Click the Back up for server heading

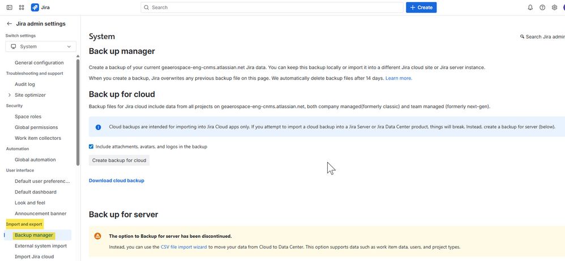click(123, 215)
